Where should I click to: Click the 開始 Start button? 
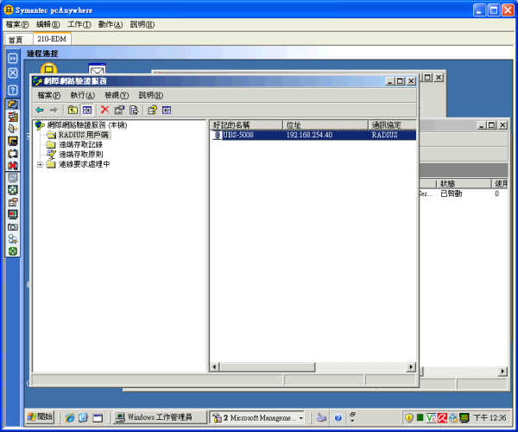click(x=40, y=417)
